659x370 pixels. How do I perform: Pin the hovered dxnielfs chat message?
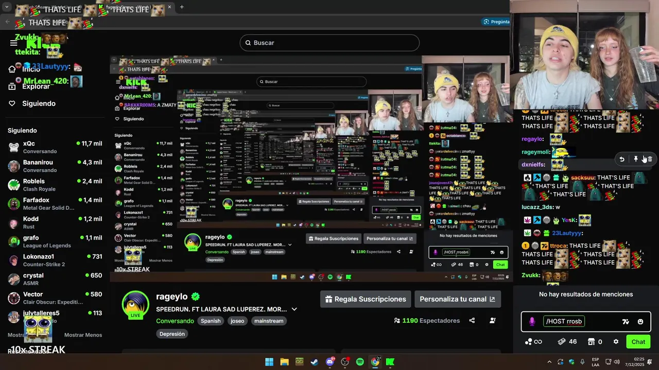pyautogui.click(x=636, y=159)
